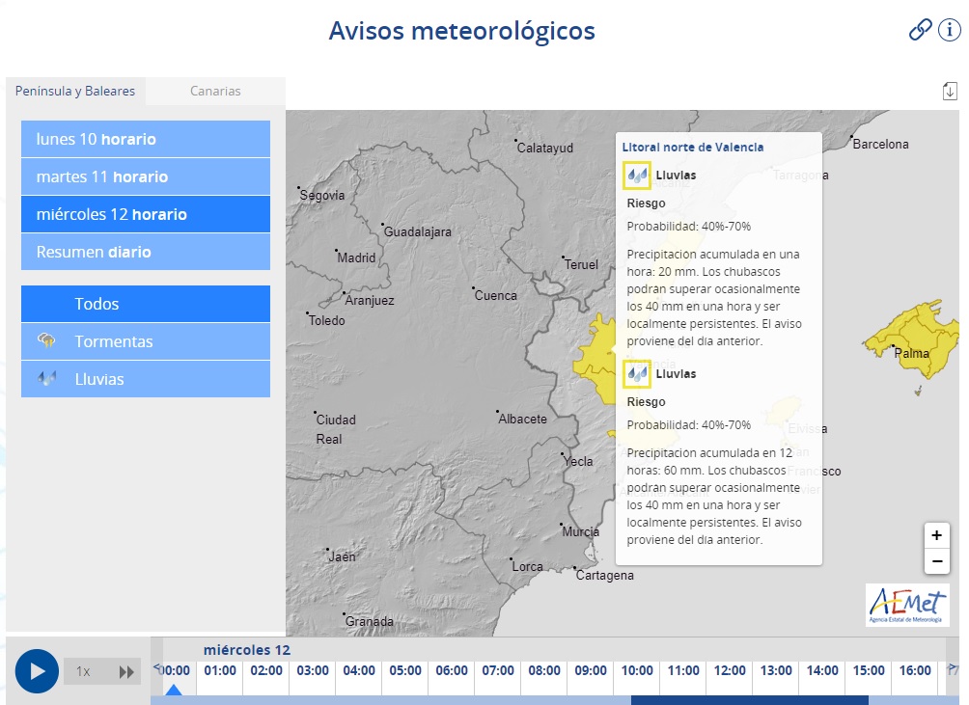Select lunes 10 horario forecast
This screenshot has width=969, height=705.
pos(146,139)
